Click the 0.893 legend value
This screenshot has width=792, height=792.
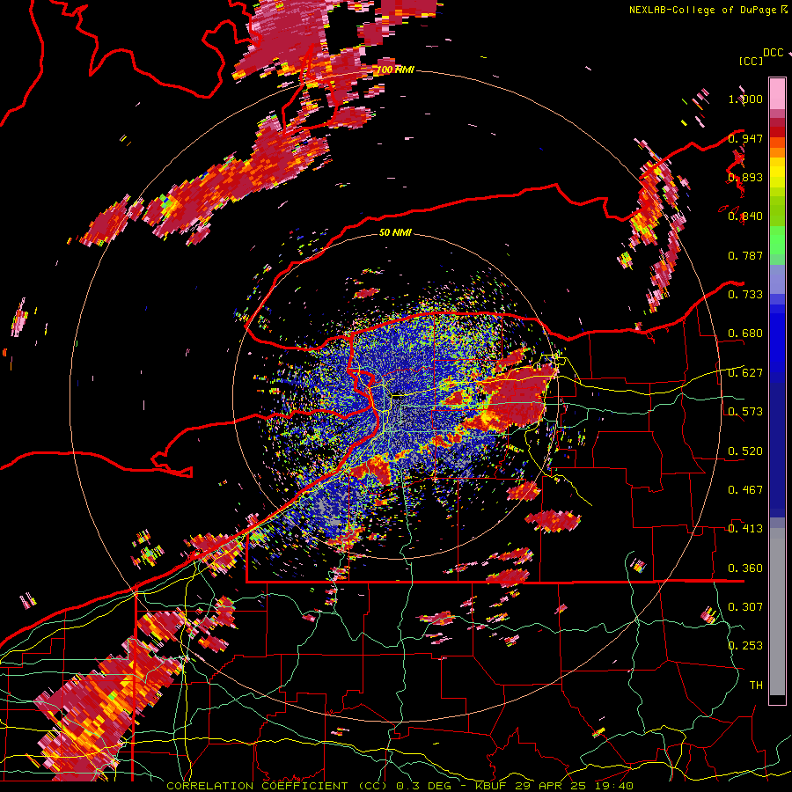click(x=745, y=177)
